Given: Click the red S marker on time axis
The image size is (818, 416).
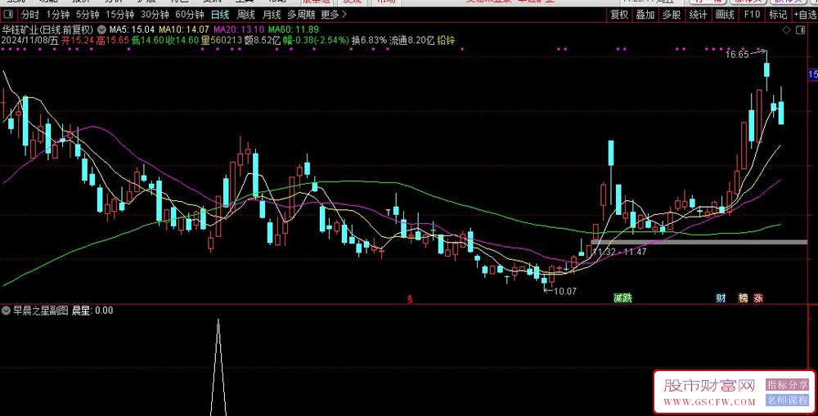Looking at the screenshot, I should (410, 298).
